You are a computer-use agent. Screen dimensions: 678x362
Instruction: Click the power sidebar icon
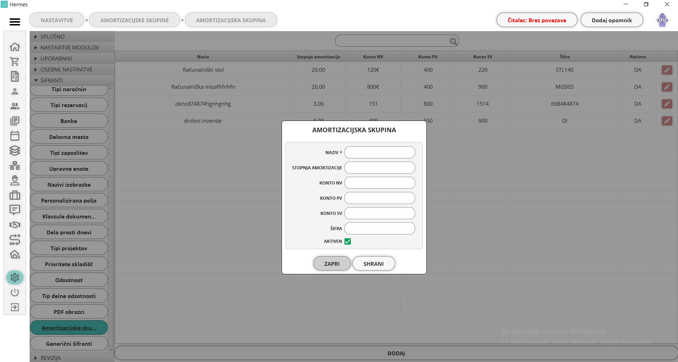coord(15,292)
